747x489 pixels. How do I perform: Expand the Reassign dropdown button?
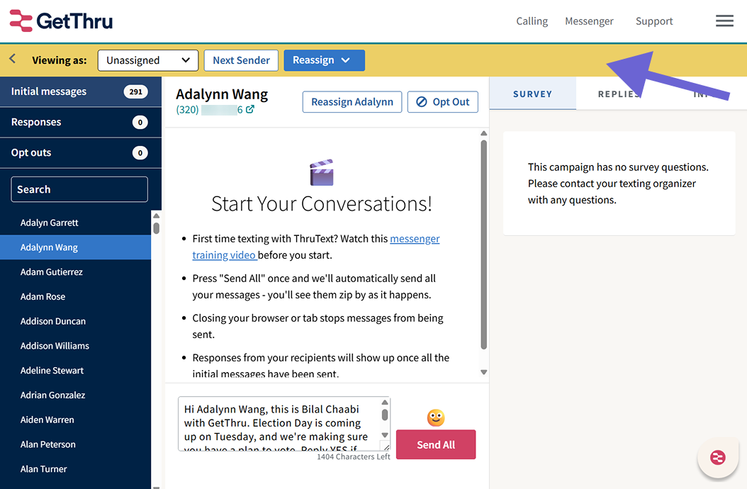pos(324,60)
